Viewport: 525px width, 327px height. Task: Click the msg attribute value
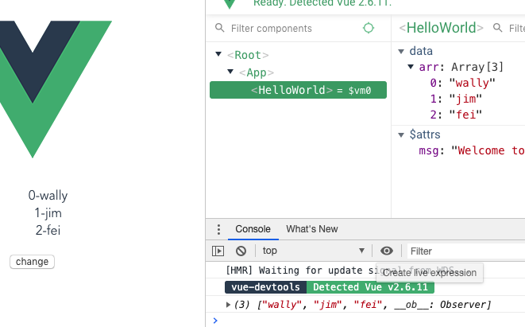[x=488, y=150]
